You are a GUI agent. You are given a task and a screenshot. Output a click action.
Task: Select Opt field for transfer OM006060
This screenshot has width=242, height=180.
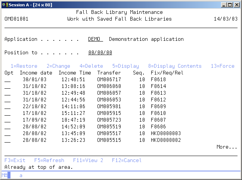7,86
